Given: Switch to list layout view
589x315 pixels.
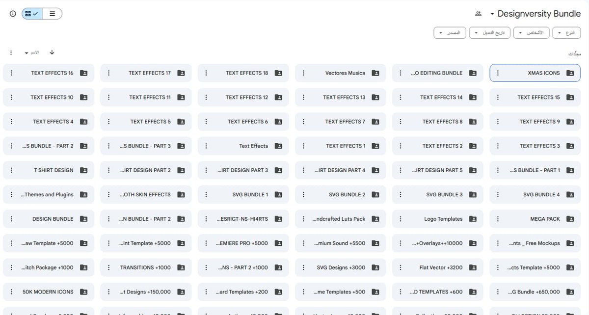Looking at the screenshot, I should coord(52,14).
